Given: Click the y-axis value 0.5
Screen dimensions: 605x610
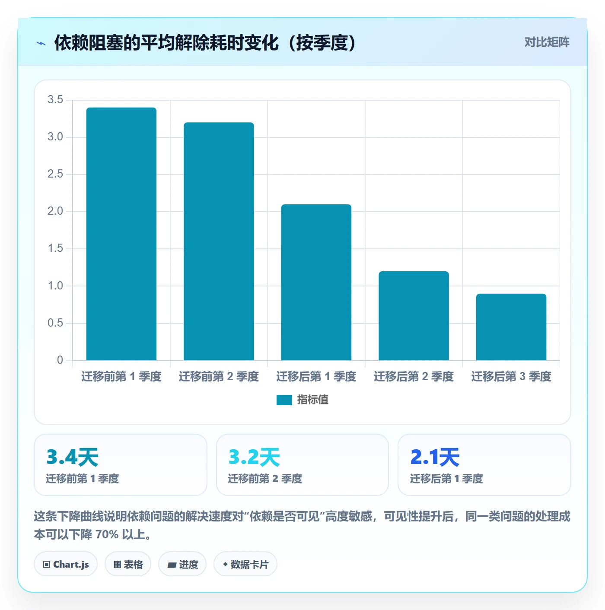Looking at the screenshot, I should pos(55,323).
